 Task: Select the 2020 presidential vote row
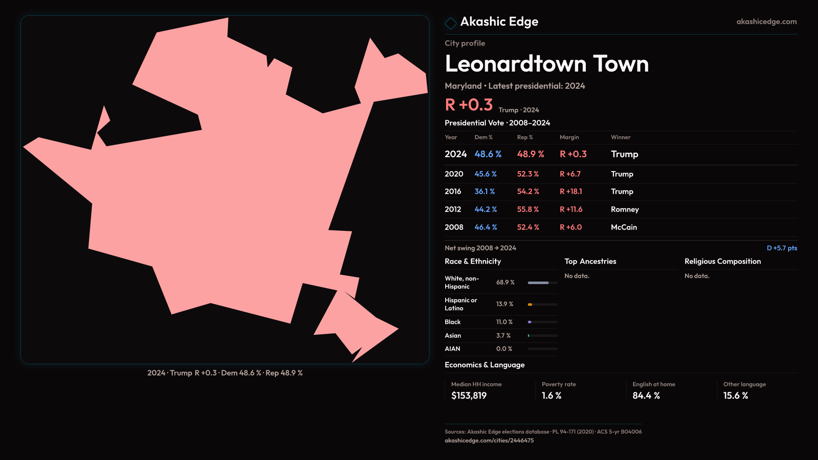tap(454, 174)
